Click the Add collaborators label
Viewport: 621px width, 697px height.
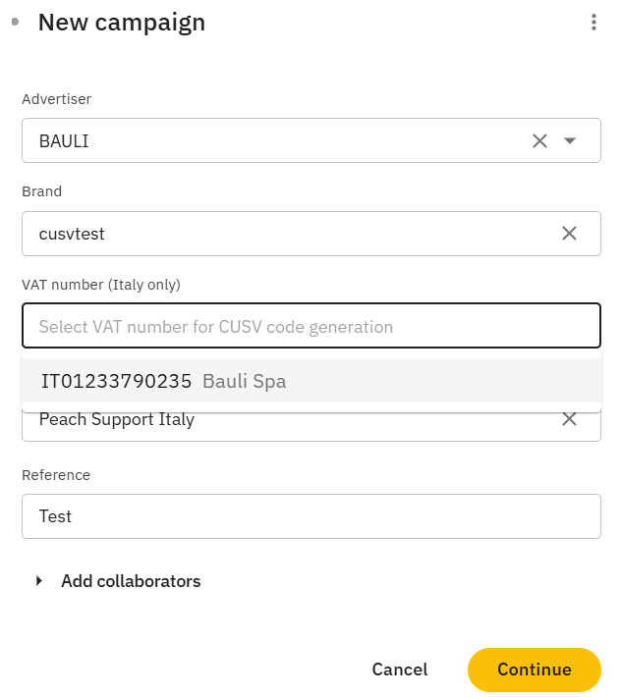click(x=131, y=581)
